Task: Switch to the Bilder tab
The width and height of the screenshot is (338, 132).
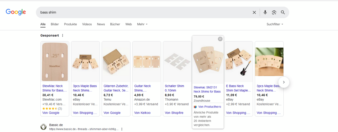Action: (55, 24)
